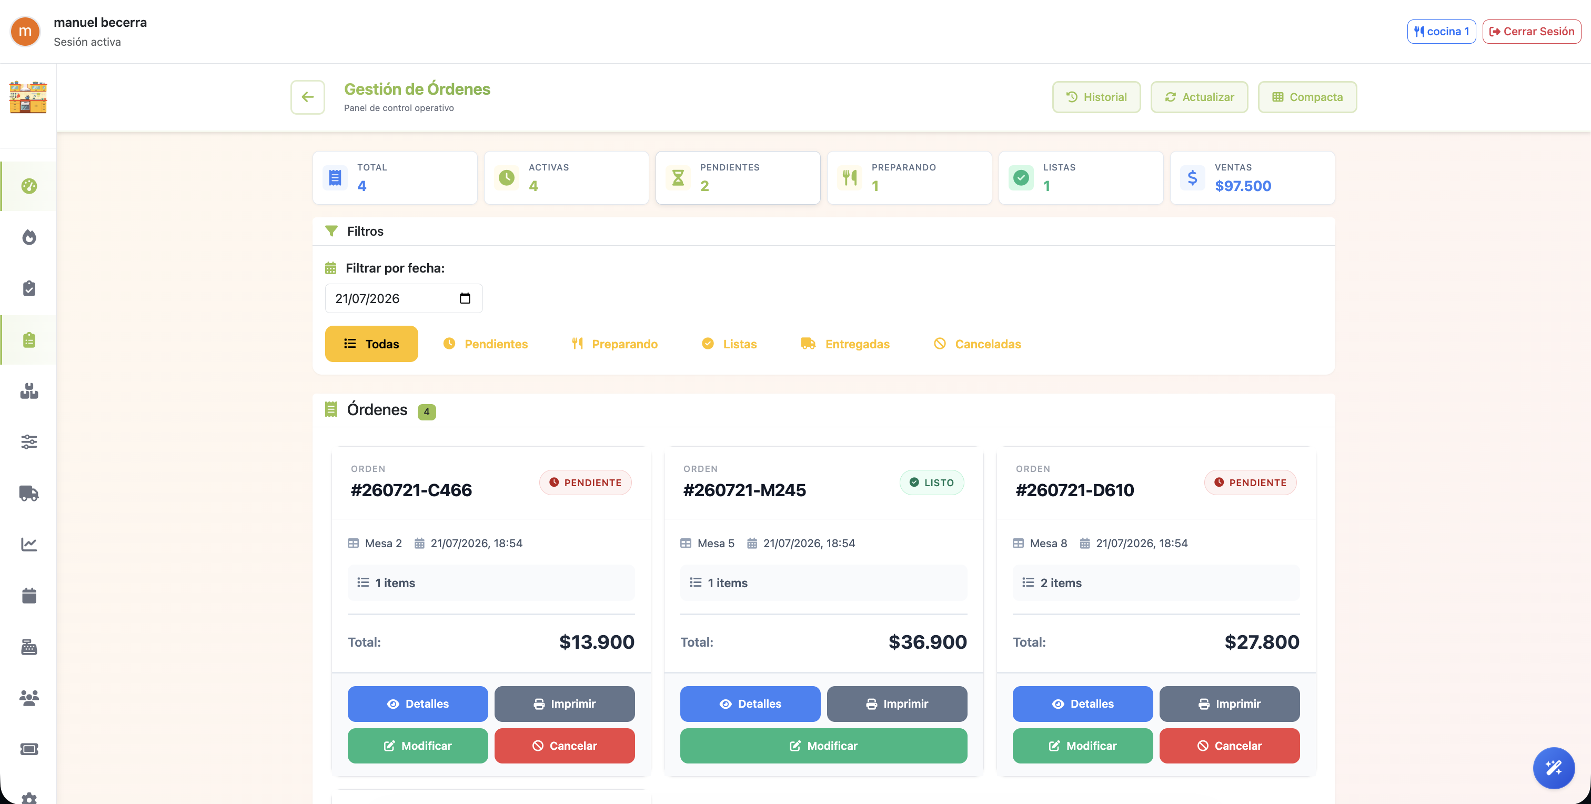The height and width of the screenshot is (804, 1591).
Task: Print order C466 with Imprimir
Action: point(565,704)
